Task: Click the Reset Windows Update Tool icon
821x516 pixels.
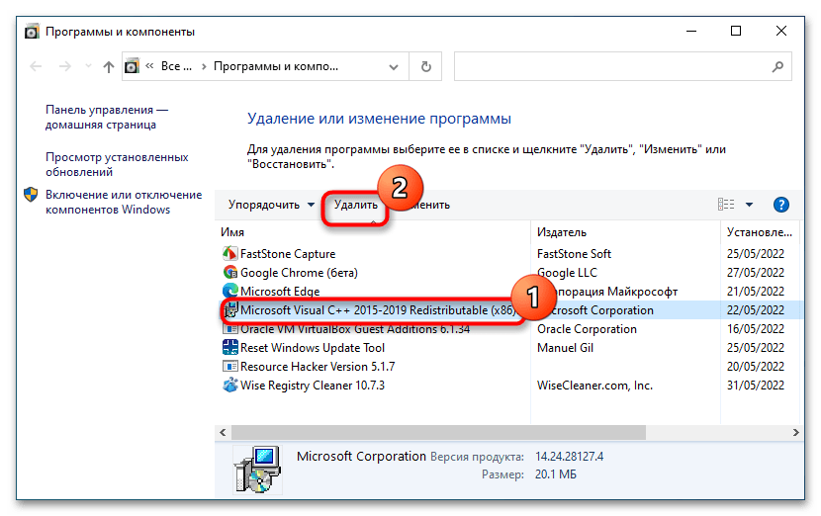Action: click(x=230, y=348)
